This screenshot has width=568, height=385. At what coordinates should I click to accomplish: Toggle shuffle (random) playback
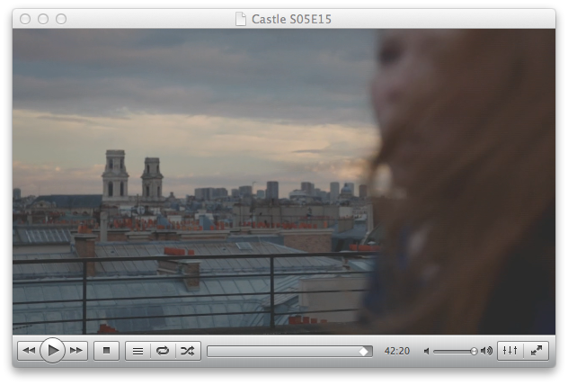pos(188,351)
